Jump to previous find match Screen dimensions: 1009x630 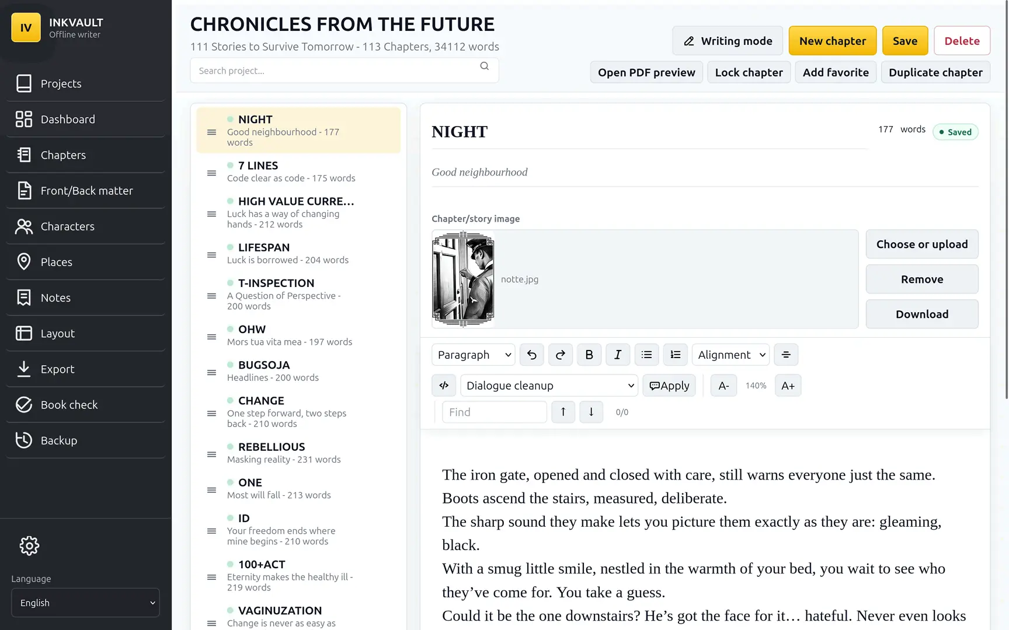tap(563, 412)
